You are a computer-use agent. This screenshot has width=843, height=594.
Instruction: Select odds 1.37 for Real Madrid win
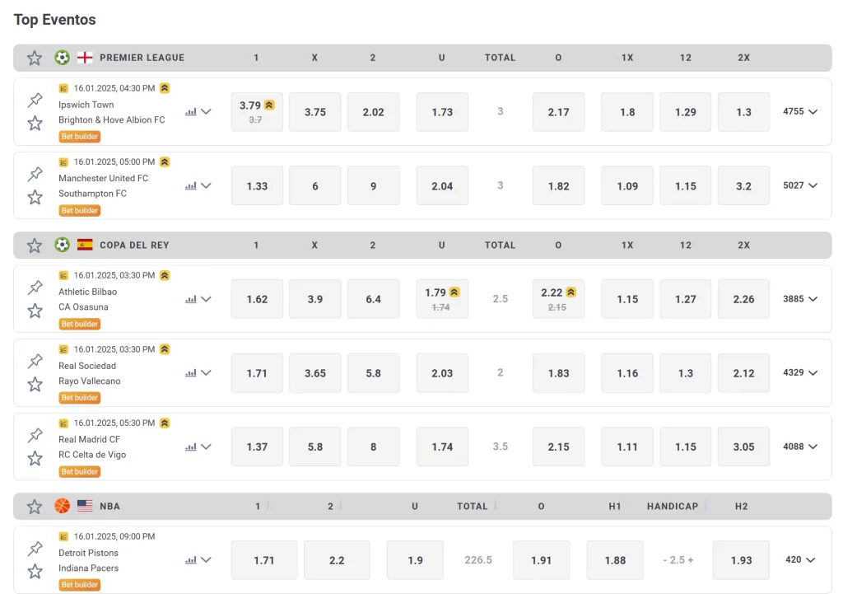[257, 447]
